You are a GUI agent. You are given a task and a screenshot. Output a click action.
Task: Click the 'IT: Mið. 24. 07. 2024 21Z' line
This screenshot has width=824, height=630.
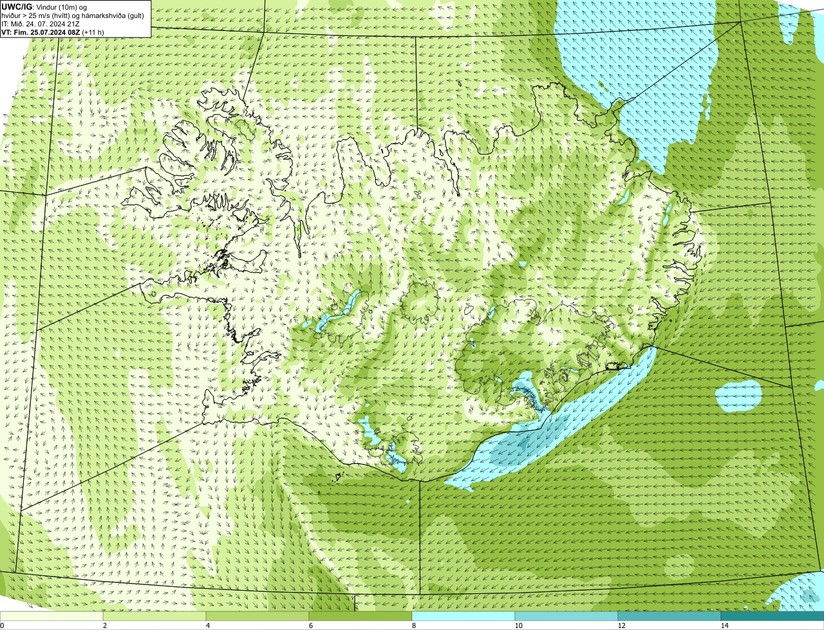click(x=41, y=24)
